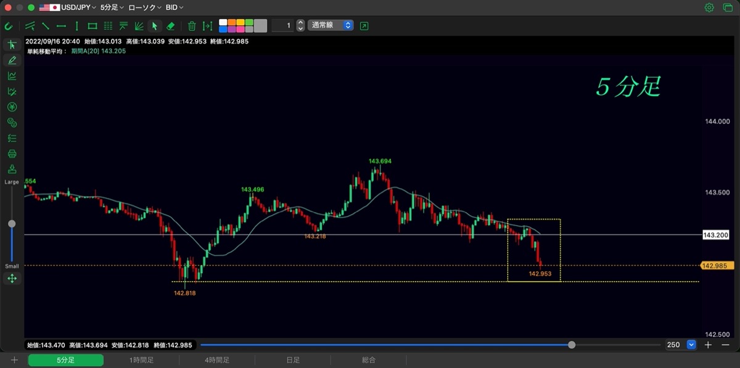
Task: Select the eraser tool in the drawing toolbar
Action: pos(171,26)
